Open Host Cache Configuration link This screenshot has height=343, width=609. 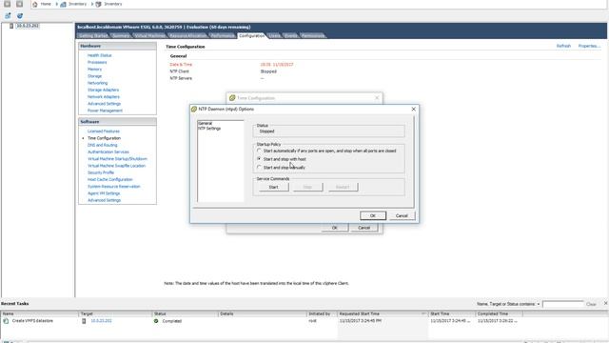tap(110, 180)
